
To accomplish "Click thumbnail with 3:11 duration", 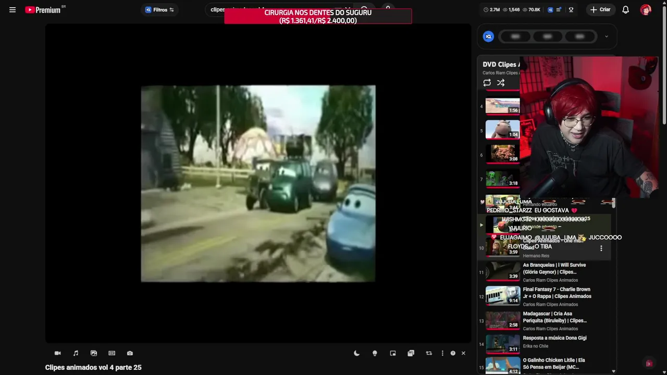I will point(503,345).
